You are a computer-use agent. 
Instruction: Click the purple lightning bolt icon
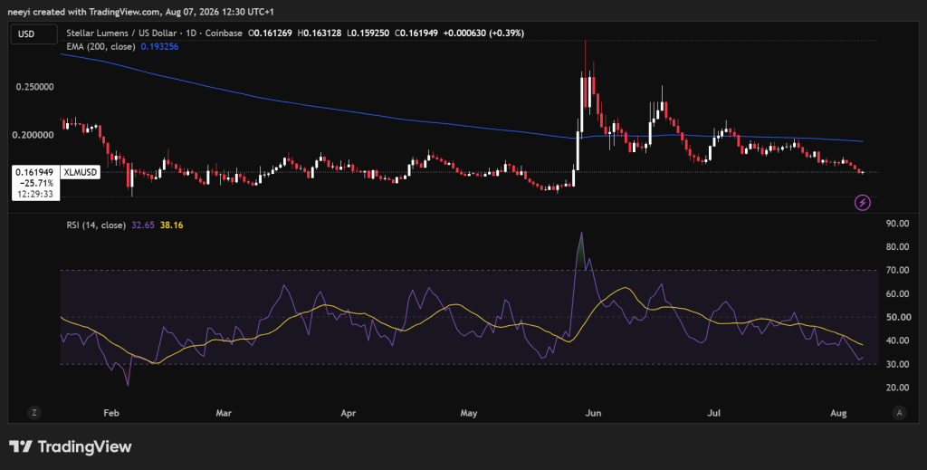tap(863, 203)
